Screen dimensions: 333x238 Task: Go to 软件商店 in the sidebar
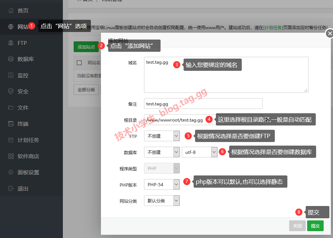[28, 156]
